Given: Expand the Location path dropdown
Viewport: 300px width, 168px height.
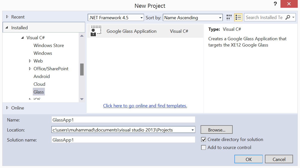Looking at the screenshot, I should click(192, 130).
